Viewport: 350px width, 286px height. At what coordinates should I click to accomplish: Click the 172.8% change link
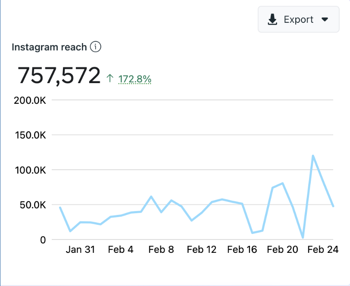134,79
